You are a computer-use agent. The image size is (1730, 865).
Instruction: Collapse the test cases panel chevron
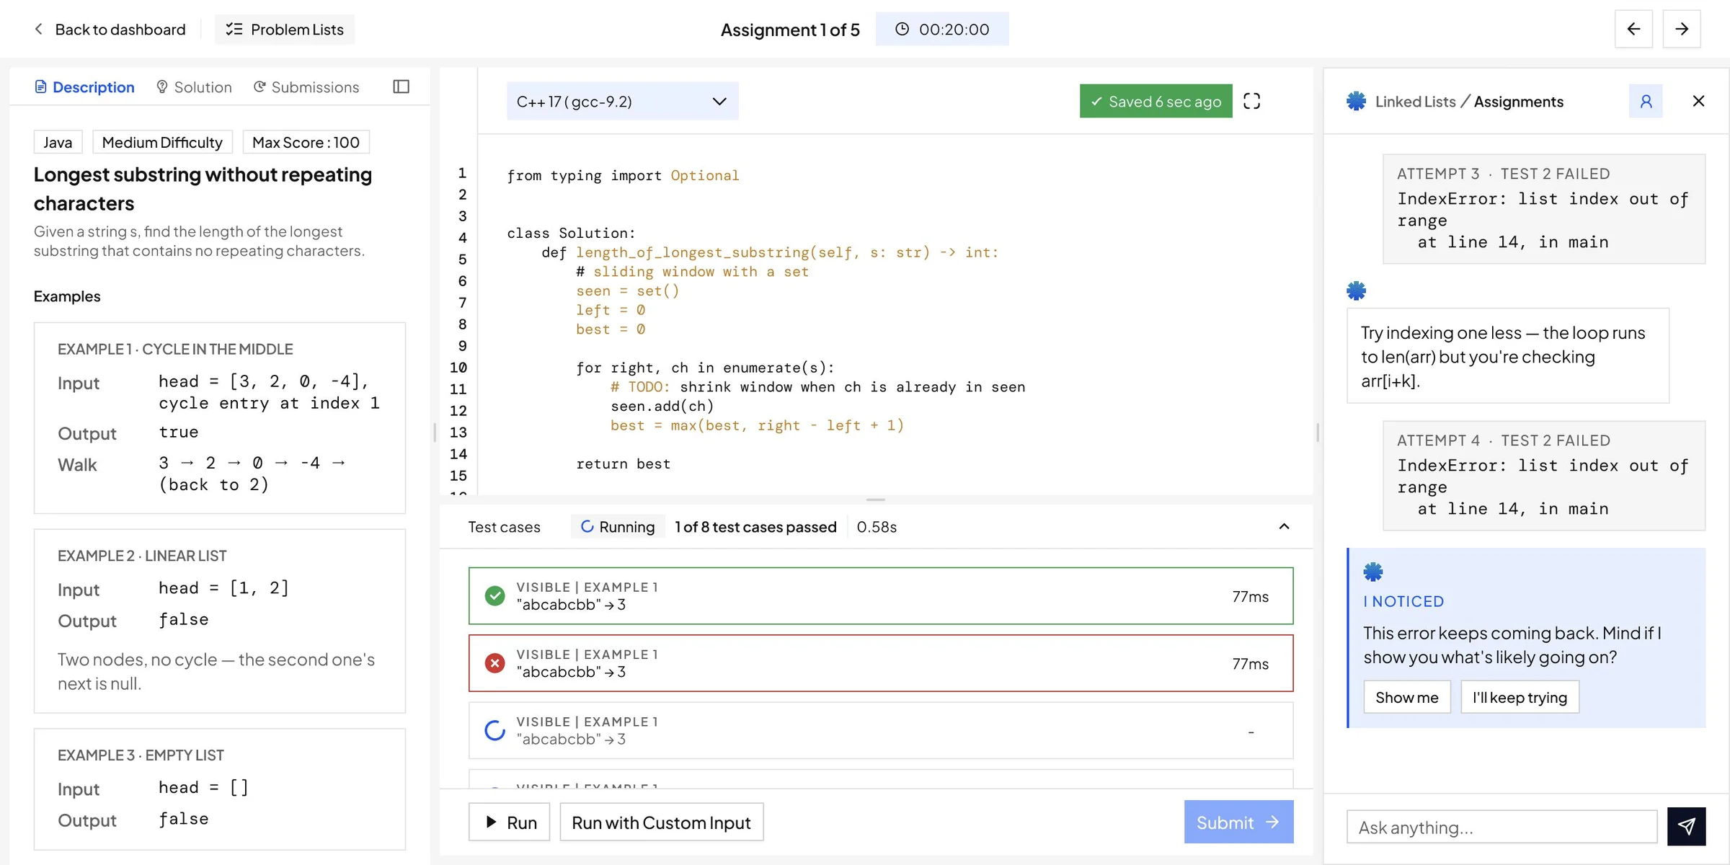1284,527
